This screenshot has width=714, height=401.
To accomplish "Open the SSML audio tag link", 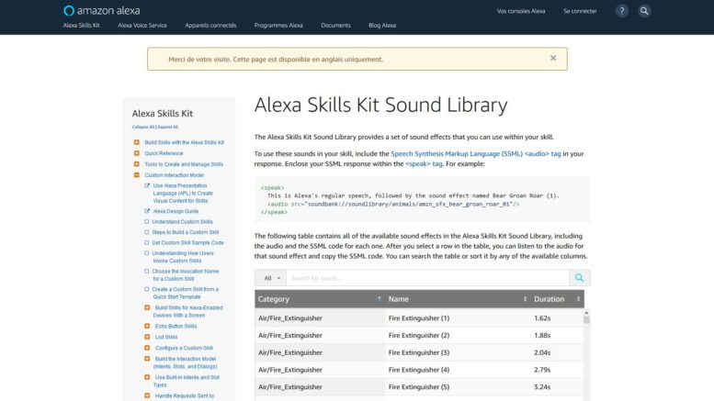I will point(476,153).
